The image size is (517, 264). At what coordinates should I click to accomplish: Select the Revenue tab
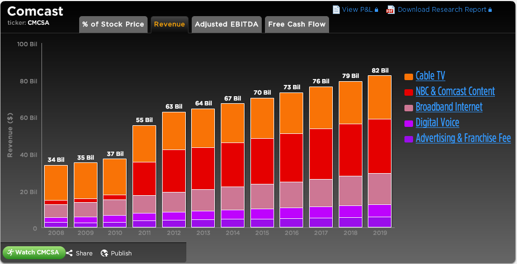coord(169,24)
